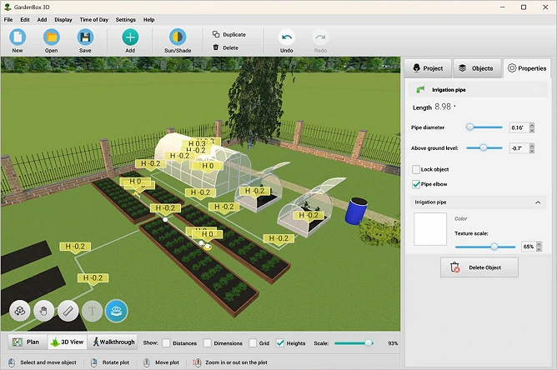Enable the Distances checkbox
Image resolution: width=557 pixels, height=370 pixels.
166,343
